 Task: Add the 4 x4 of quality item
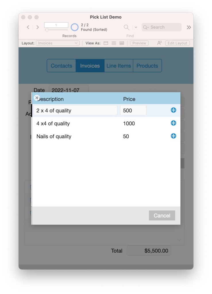pos(173,123)
